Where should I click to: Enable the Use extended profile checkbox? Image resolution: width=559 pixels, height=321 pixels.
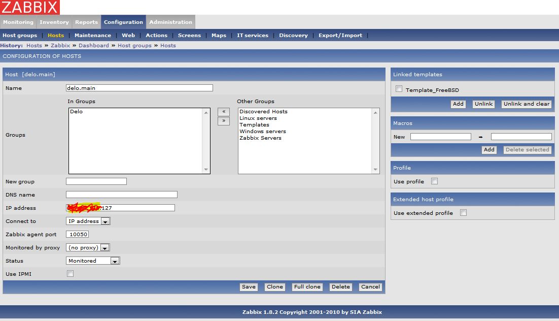(x=463, y=212)
